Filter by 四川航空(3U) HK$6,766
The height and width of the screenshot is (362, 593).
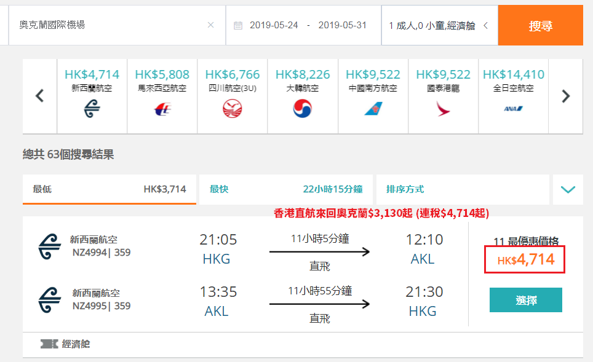point(232,96)
